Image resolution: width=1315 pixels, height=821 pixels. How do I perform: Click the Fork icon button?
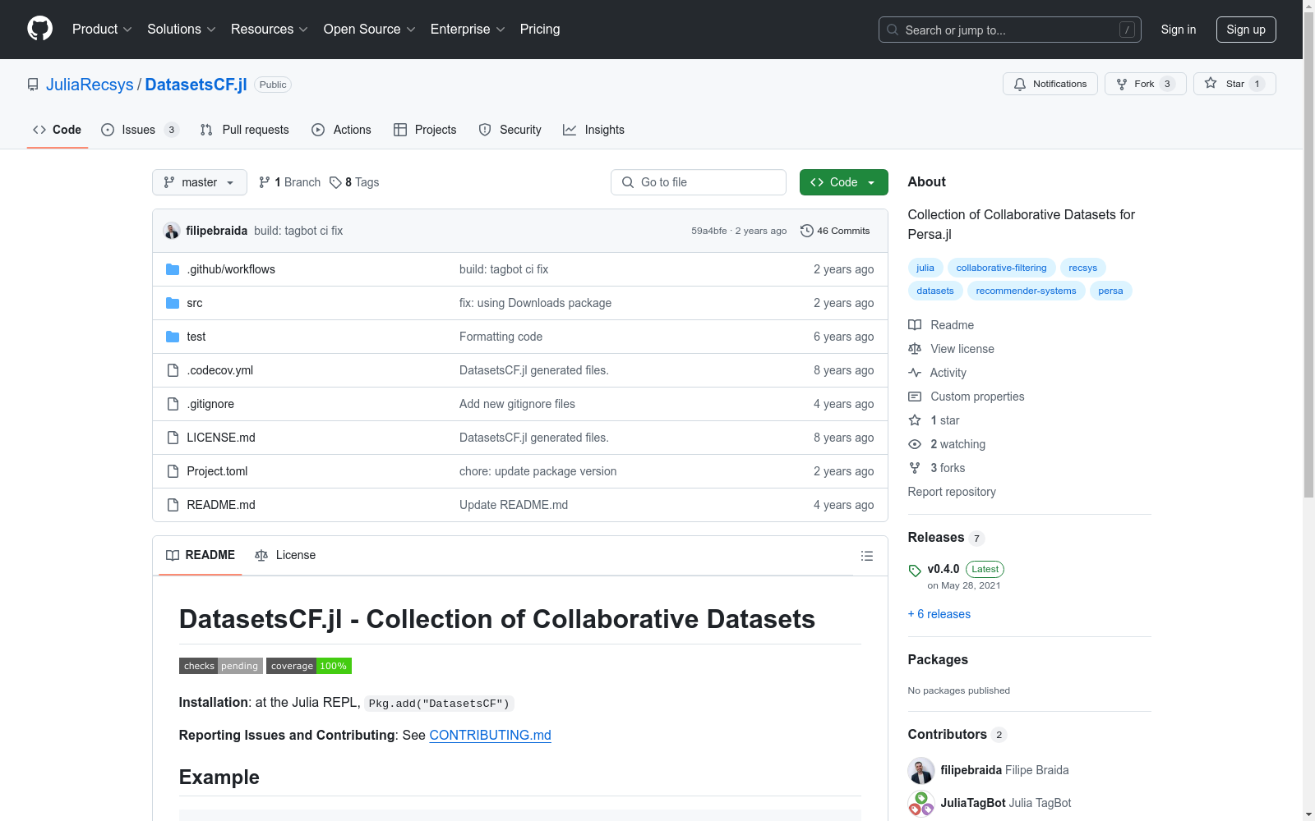1122,84
